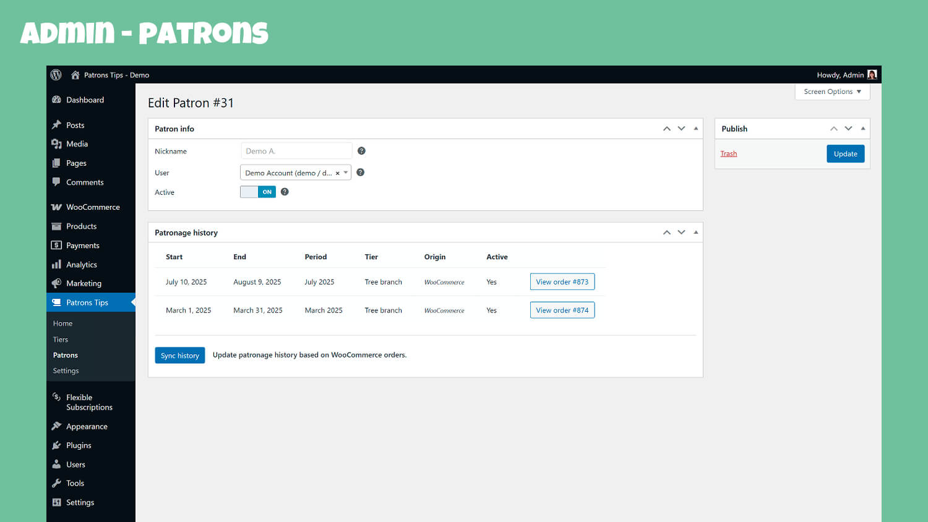Move Patron info panel up
The width and height of the screenshot is (928, 522).
[x=667, y=129]
